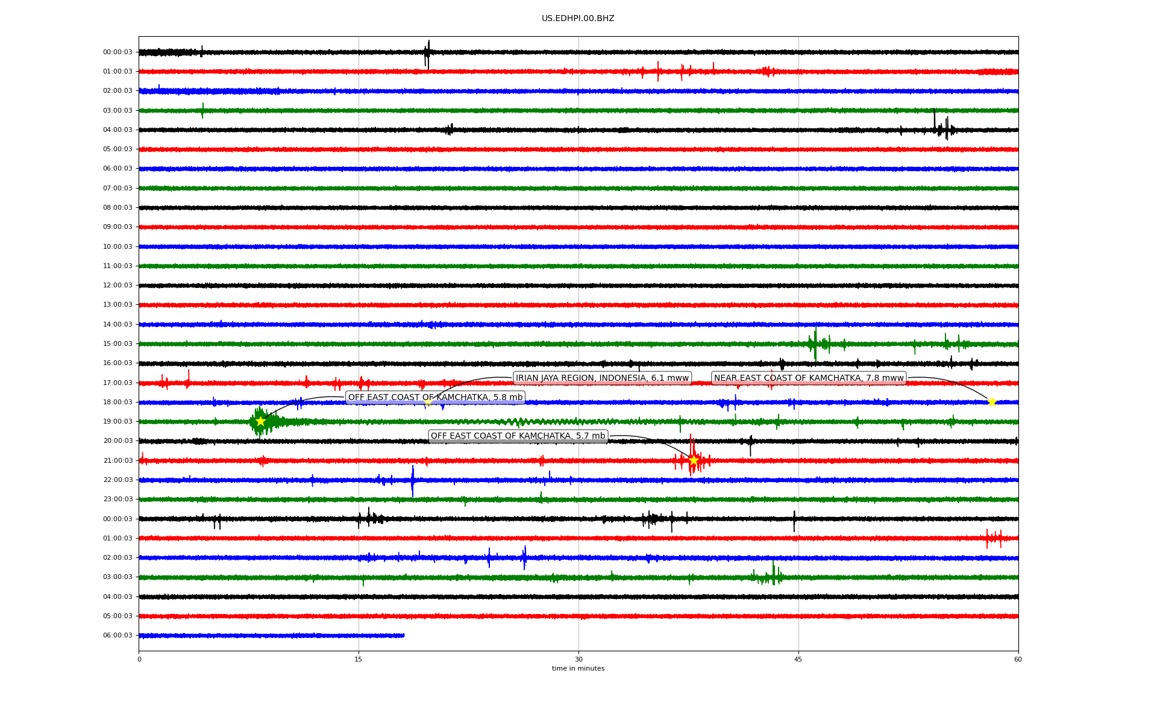Viewport: 1157px width, 723px height.
Task: Click the 17:00:03 row time label
Action: 118,383
